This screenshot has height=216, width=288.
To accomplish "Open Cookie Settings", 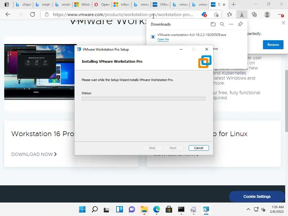I will 257,197.
